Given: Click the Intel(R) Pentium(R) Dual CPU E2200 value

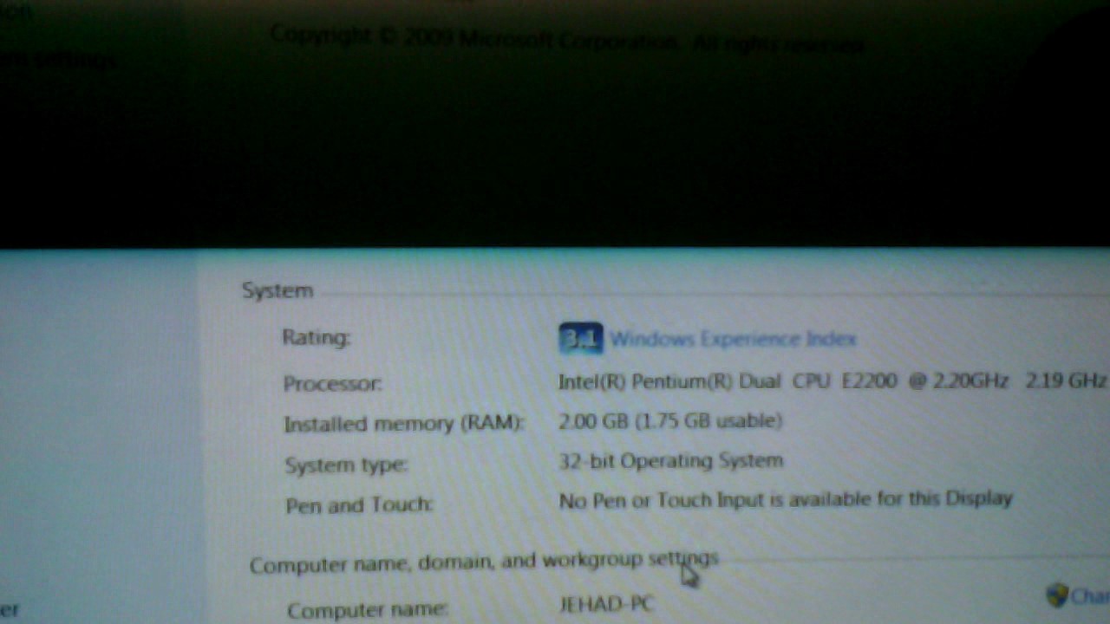Looking at the screenshot, I should click(832, 381).
